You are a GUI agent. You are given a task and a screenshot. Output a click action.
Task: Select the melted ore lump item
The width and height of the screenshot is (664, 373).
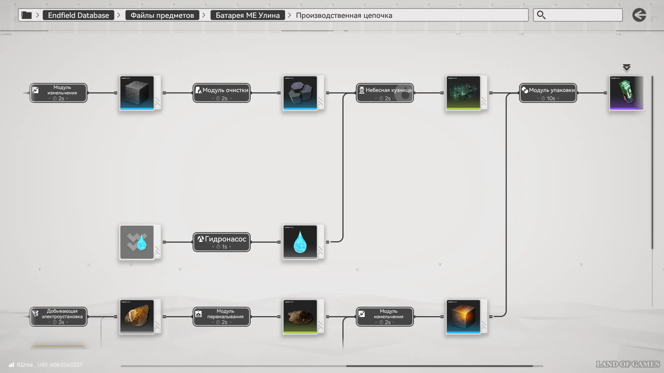pyautogui.click(x=300, y=317)
